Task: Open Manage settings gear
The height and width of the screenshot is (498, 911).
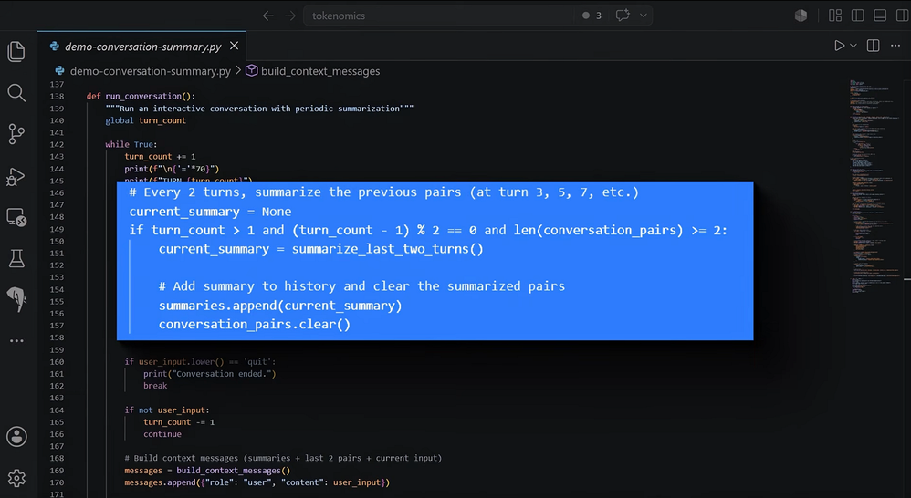Action: coord(16,478)
